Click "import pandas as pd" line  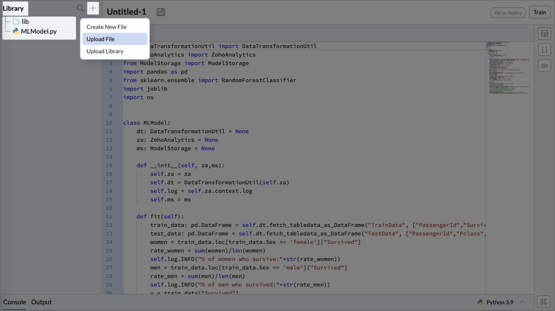(155, 72)
